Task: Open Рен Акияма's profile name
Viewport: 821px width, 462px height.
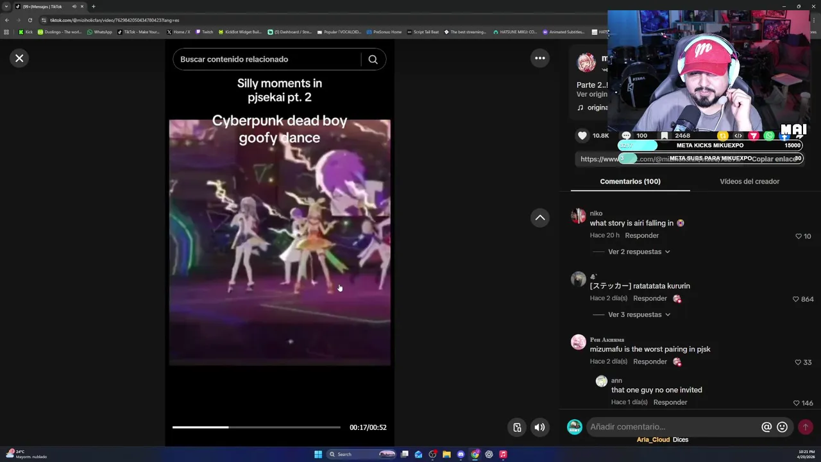Action: [607, 339]
